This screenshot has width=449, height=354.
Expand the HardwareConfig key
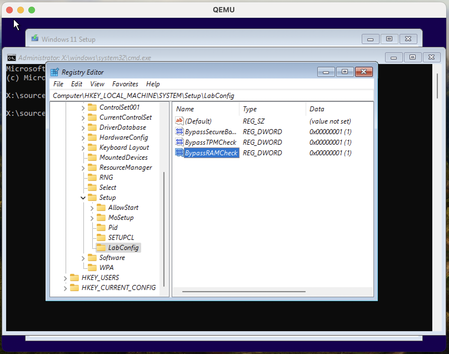pos(83,138)
